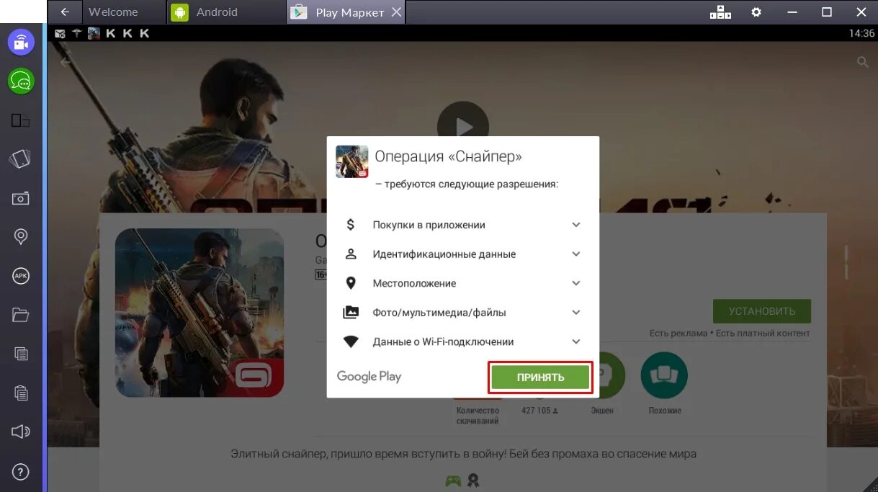
Task: Click the Похожие similar apps icon
Action: pos(664,375)
